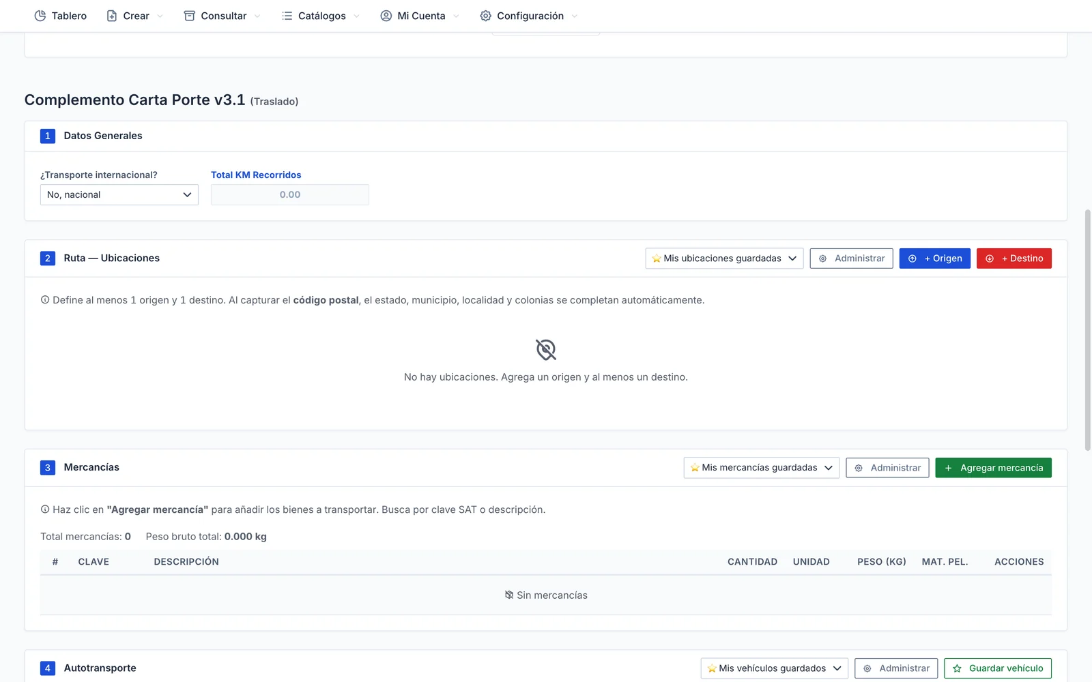Click the Configuración gear icon

(x=485, y=16)
